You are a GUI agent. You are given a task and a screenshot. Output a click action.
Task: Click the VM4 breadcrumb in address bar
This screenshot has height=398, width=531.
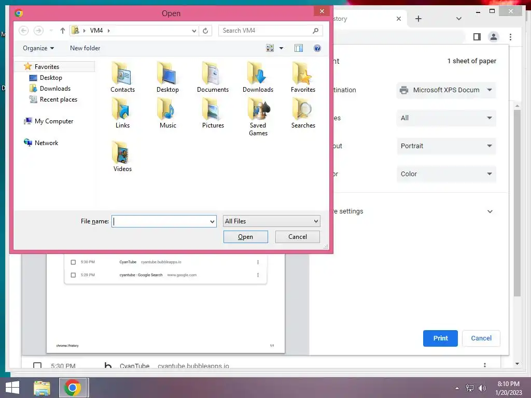[96, 31]
